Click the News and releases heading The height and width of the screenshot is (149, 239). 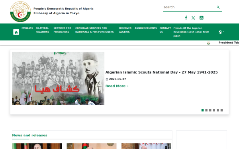pyautogui.click(x=29, y=135)
